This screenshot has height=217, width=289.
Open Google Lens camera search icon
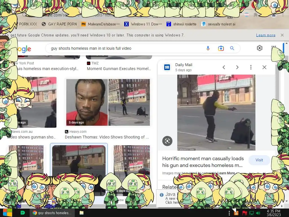point(221,48)
